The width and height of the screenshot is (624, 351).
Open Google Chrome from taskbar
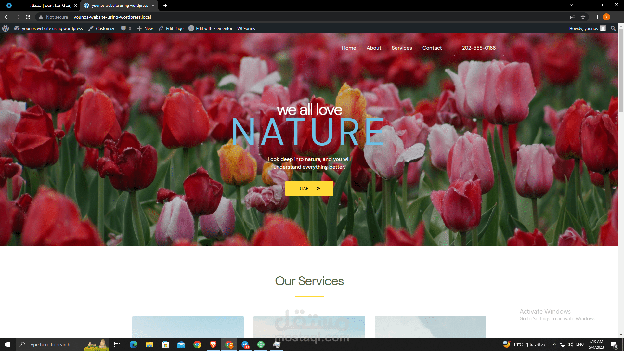(197, 344)
